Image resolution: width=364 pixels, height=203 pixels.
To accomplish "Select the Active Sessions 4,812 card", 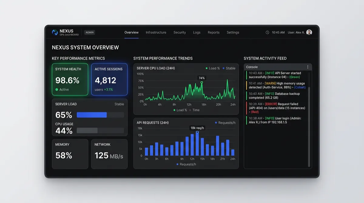I will pos(110,80).
